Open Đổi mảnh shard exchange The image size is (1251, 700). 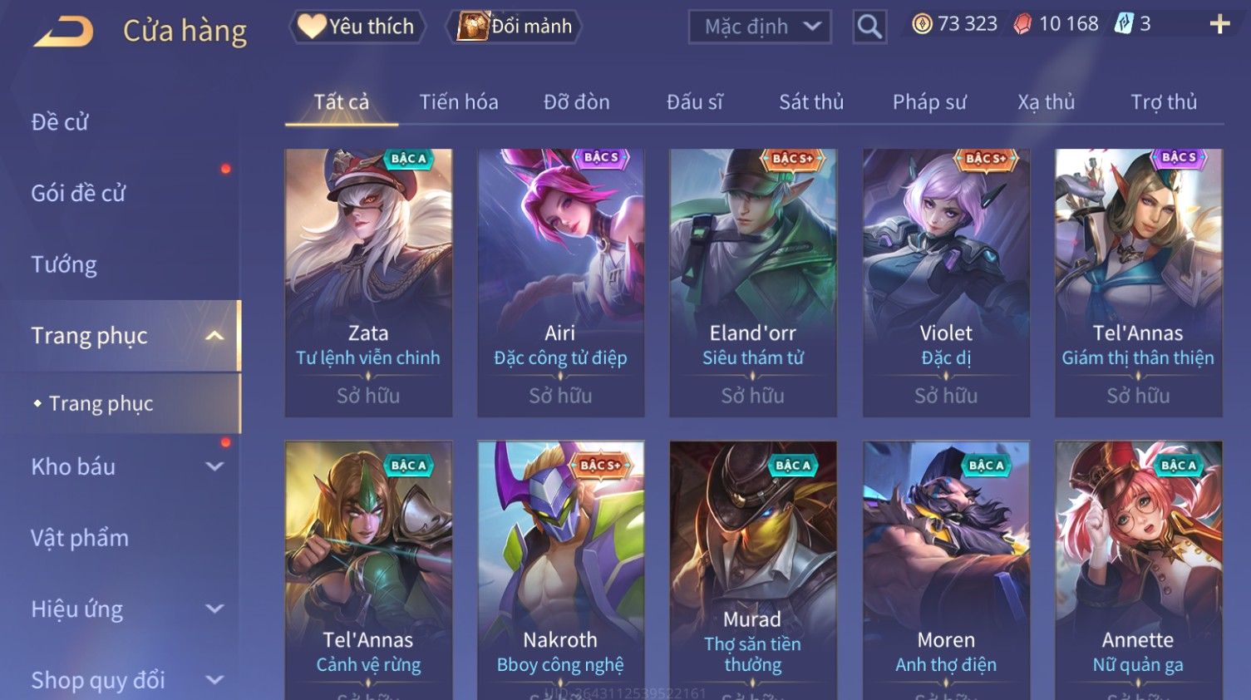click(514, 27)
